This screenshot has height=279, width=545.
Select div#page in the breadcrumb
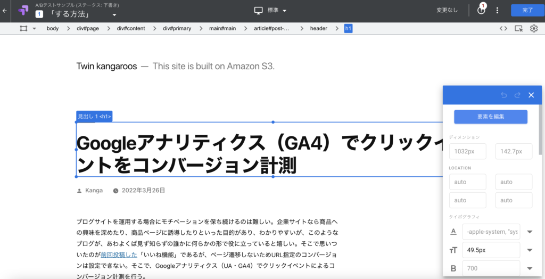[x=88, y=29]
